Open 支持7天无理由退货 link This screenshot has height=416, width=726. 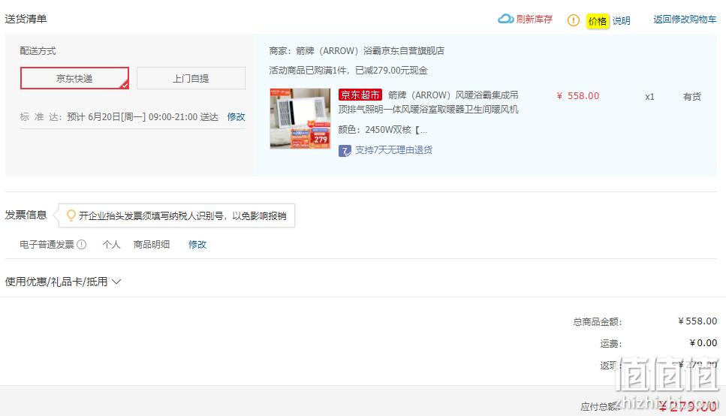[393, 150]
